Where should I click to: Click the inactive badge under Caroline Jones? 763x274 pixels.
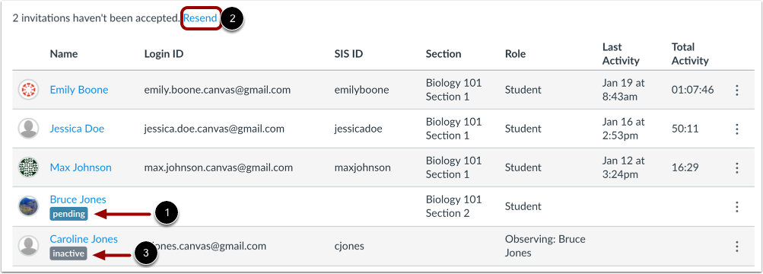(68, 253)
